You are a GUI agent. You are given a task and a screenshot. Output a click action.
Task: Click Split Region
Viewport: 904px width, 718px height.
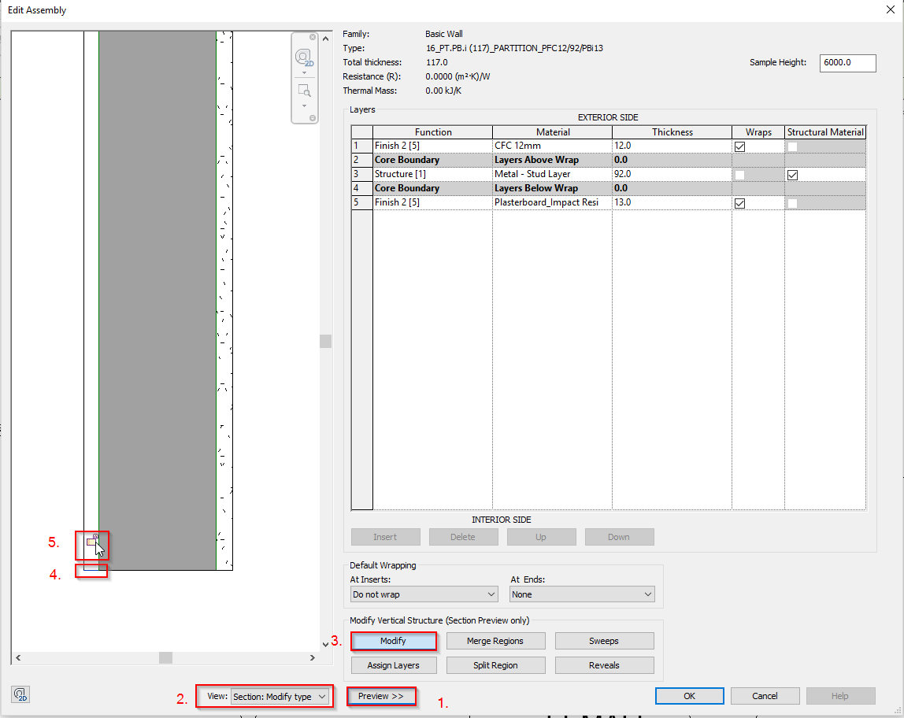pyautogui.click(x=495, y=664)
